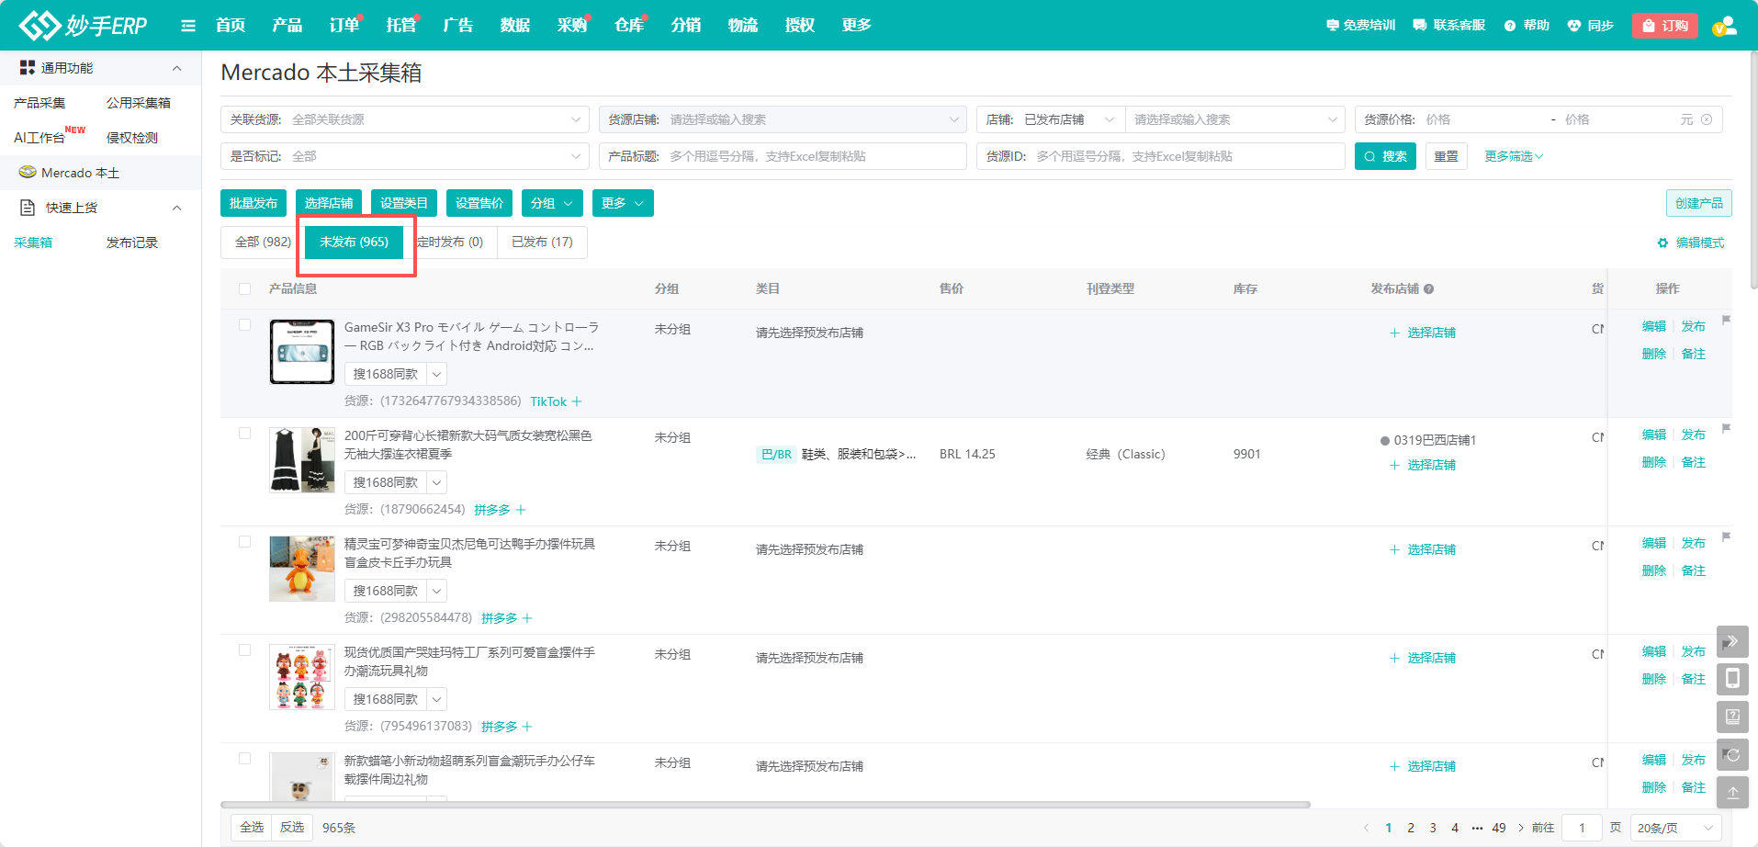Image resolution: width=1758 pixels, height=847 pixels.
Task: Click the refresh floating icon
Action: pos(1732,755)
